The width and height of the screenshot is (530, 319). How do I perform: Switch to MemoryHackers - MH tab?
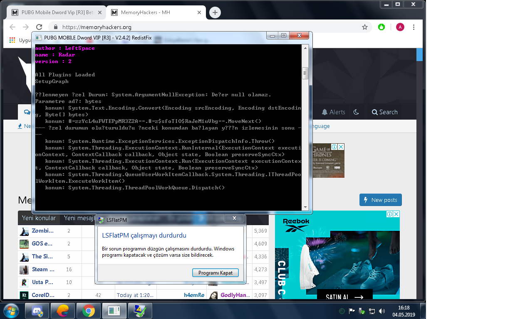[x=156, y=12]
